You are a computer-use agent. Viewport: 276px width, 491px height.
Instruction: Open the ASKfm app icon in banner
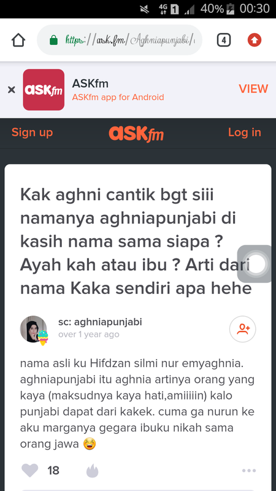44,90
